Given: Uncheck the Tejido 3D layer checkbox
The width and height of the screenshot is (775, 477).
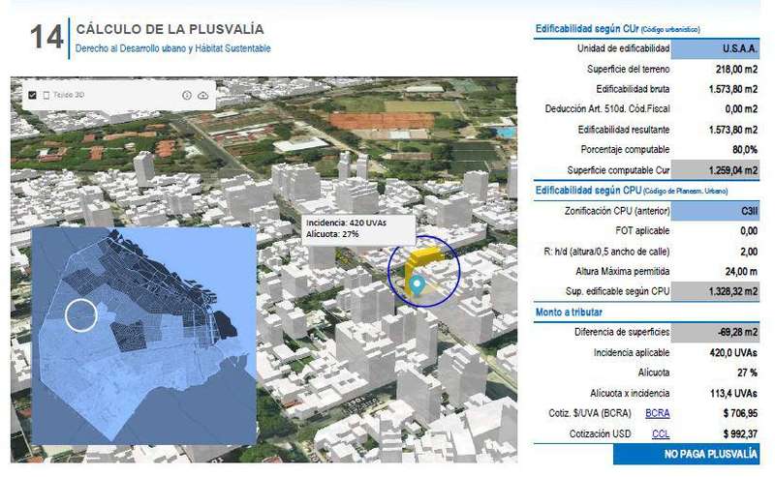Looking at the screenshot, I should pyautogui.click(x=33, y=95).
